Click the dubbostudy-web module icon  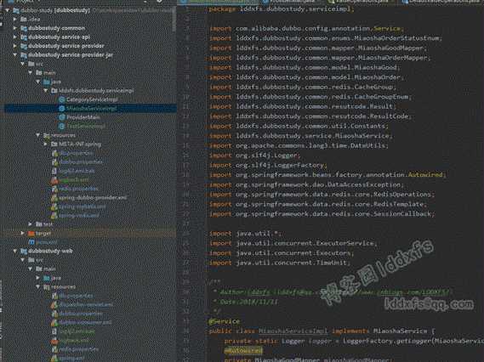[24, 252]
